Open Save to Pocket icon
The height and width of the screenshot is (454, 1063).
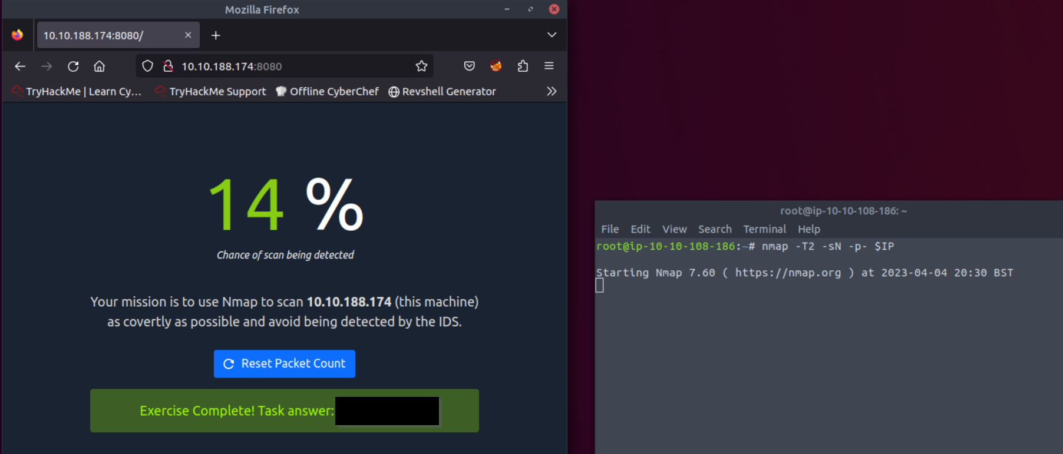pos(469,67)
